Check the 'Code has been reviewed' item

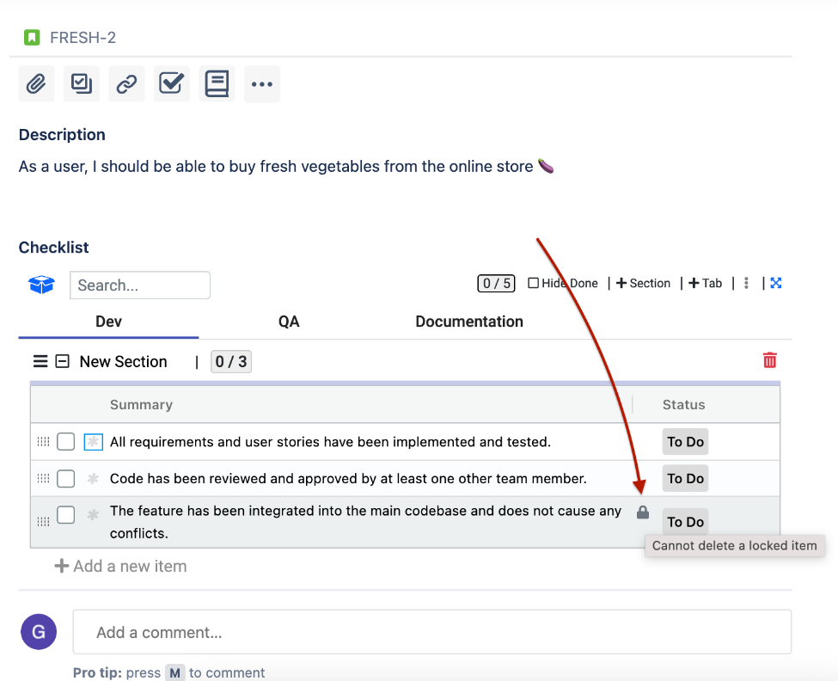coord(66,479)
